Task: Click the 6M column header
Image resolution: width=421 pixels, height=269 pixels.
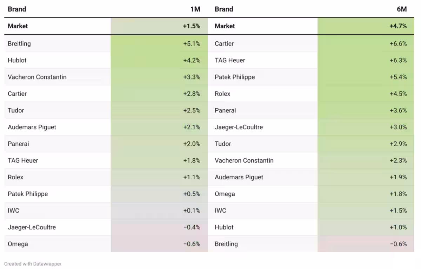Action: pos(402,9)
